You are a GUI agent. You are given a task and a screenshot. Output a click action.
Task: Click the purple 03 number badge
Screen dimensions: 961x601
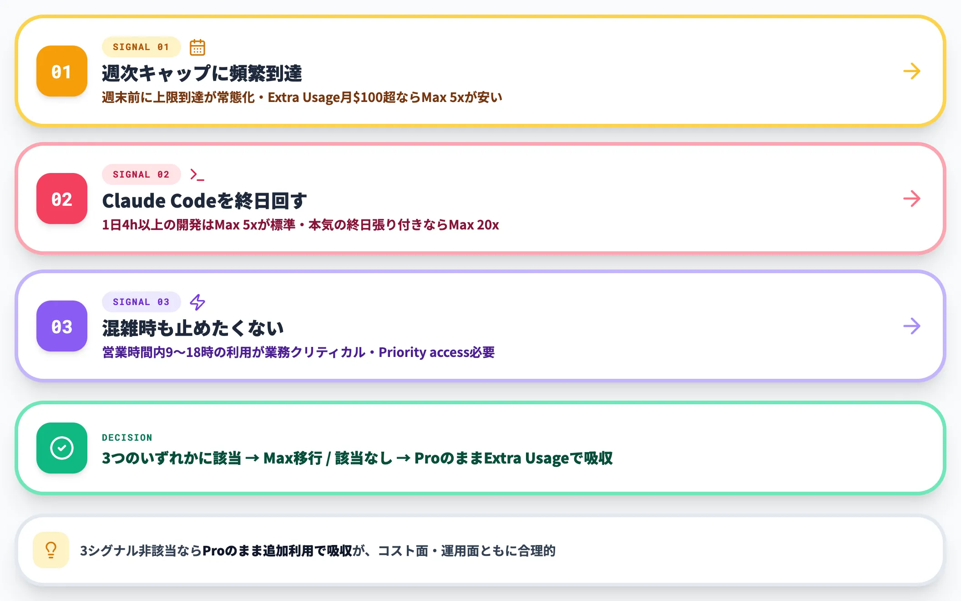click(62, 326)
